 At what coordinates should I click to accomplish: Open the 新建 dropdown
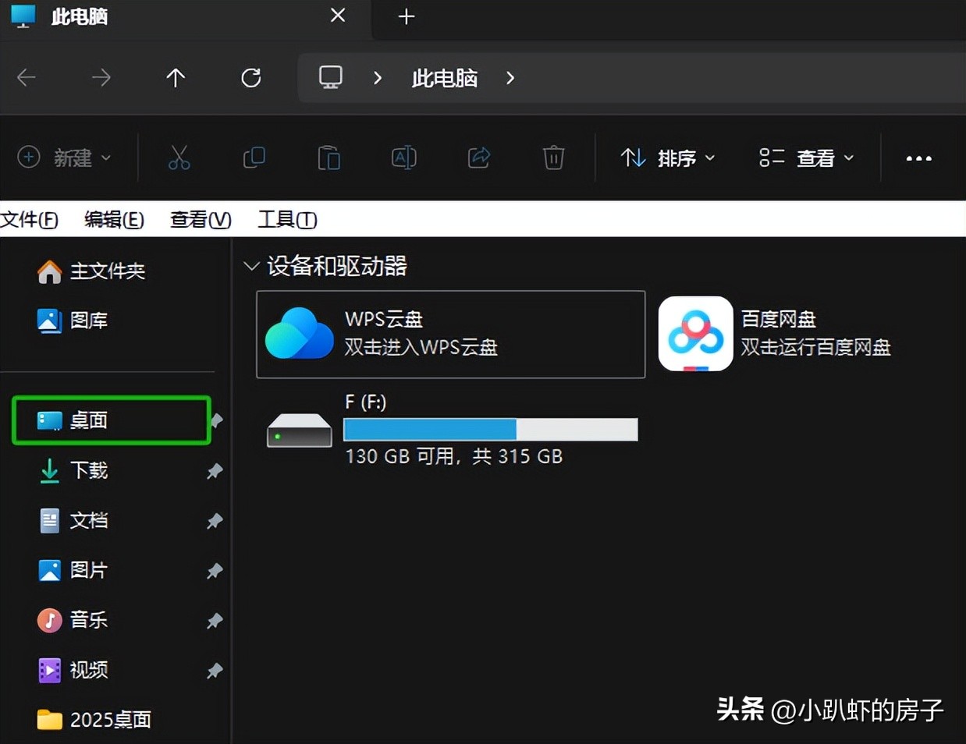(x=65, y=158)
